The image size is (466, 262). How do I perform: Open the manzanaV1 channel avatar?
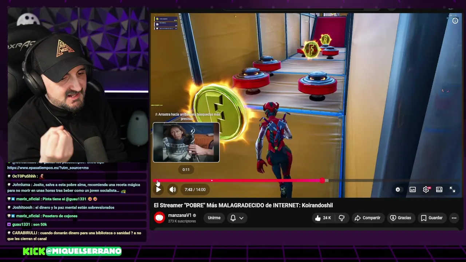click(159, 218)
